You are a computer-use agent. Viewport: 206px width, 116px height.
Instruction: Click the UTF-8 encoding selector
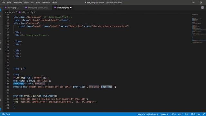[173, 114]
